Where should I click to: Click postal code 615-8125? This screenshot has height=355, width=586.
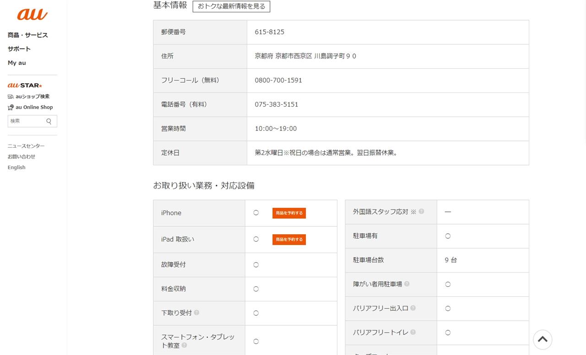[x=270, y=32]
